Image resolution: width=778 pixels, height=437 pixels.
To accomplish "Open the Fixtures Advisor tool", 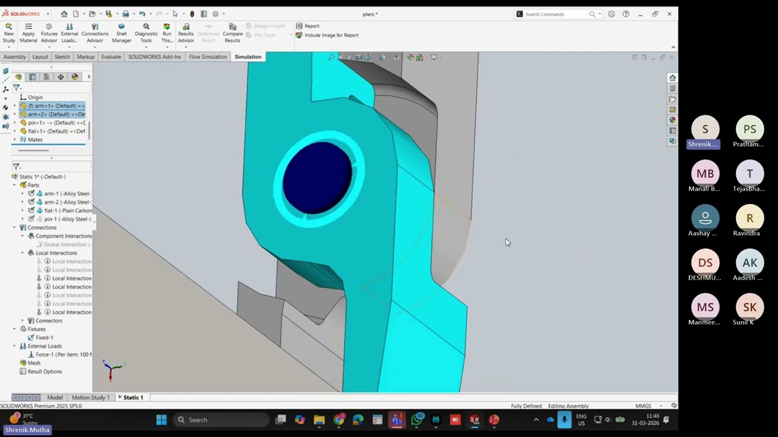I will 49,33.
